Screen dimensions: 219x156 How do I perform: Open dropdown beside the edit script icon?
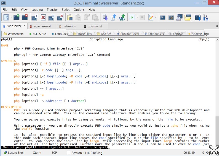156,17
